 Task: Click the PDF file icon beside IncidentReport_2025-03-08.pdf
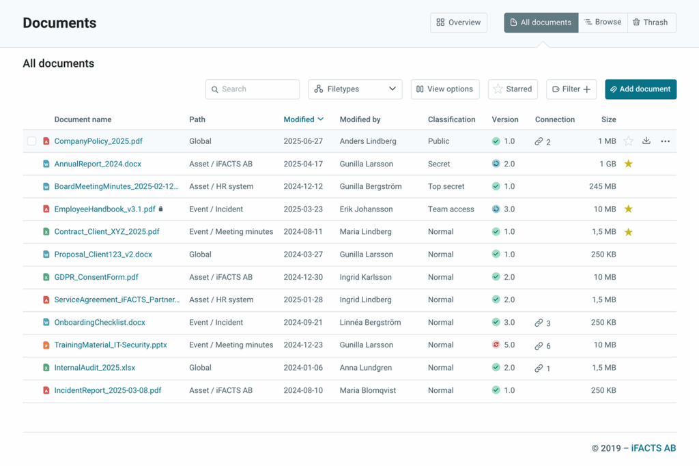[46, 391]
